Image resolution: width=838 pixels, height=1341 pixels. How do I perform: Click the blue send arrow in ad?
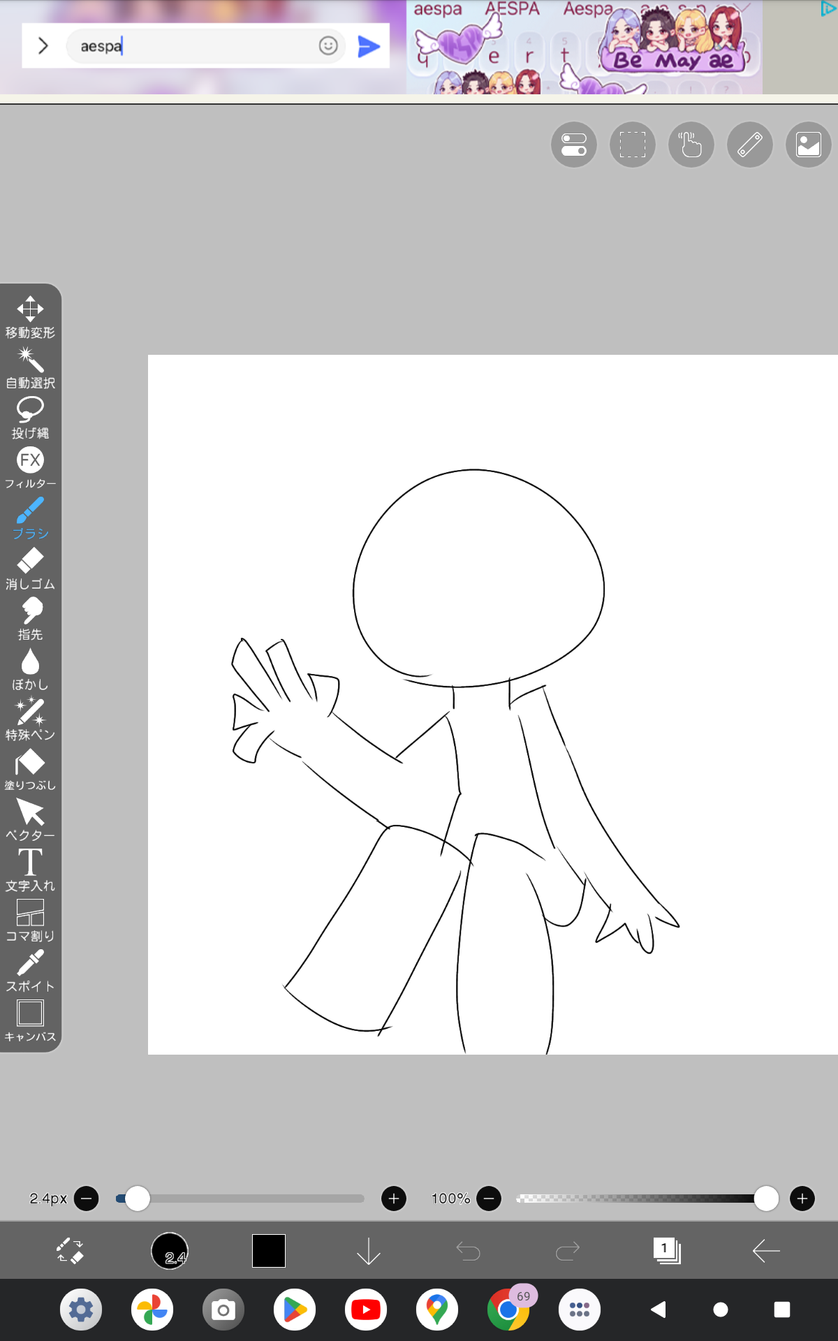[x=369, y=46]
